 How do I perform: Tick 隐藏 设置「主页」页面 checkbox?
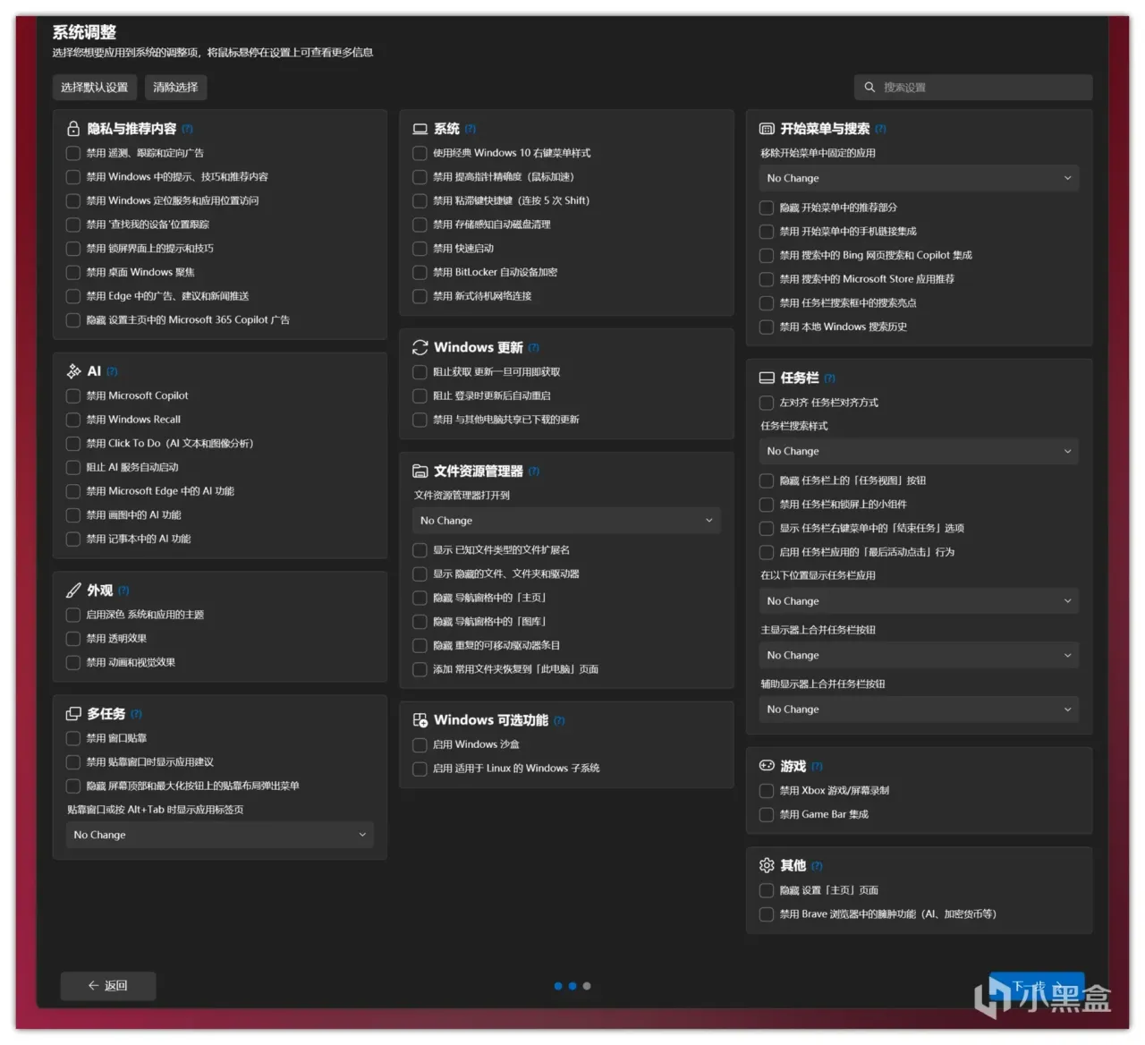click(x=767, y=890)
